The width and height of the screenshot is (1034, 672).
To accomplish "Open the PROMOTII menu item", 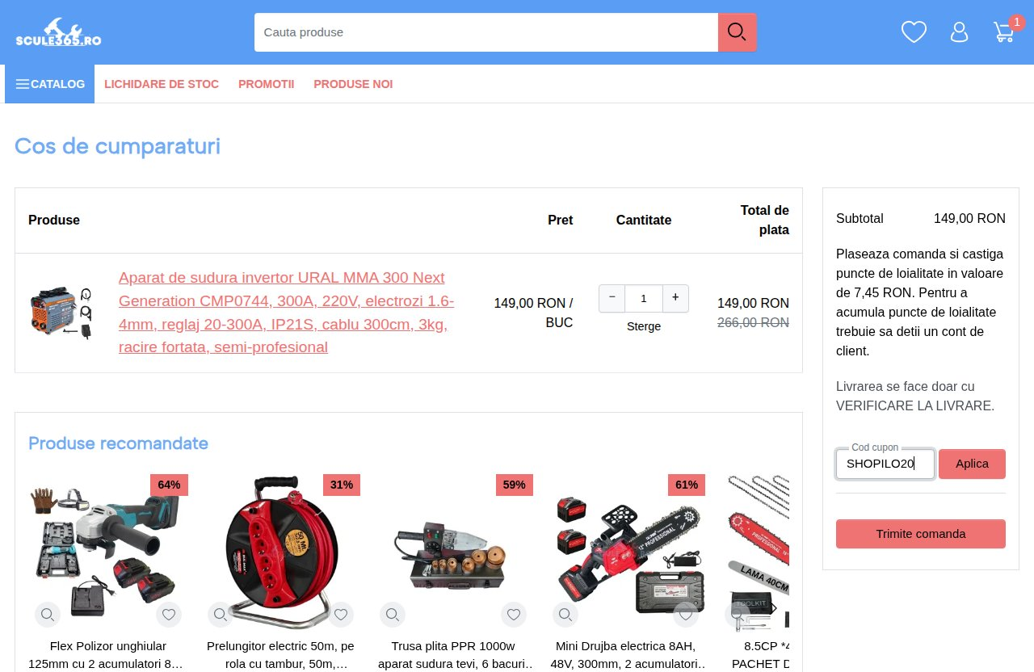I will pos(267,84).
